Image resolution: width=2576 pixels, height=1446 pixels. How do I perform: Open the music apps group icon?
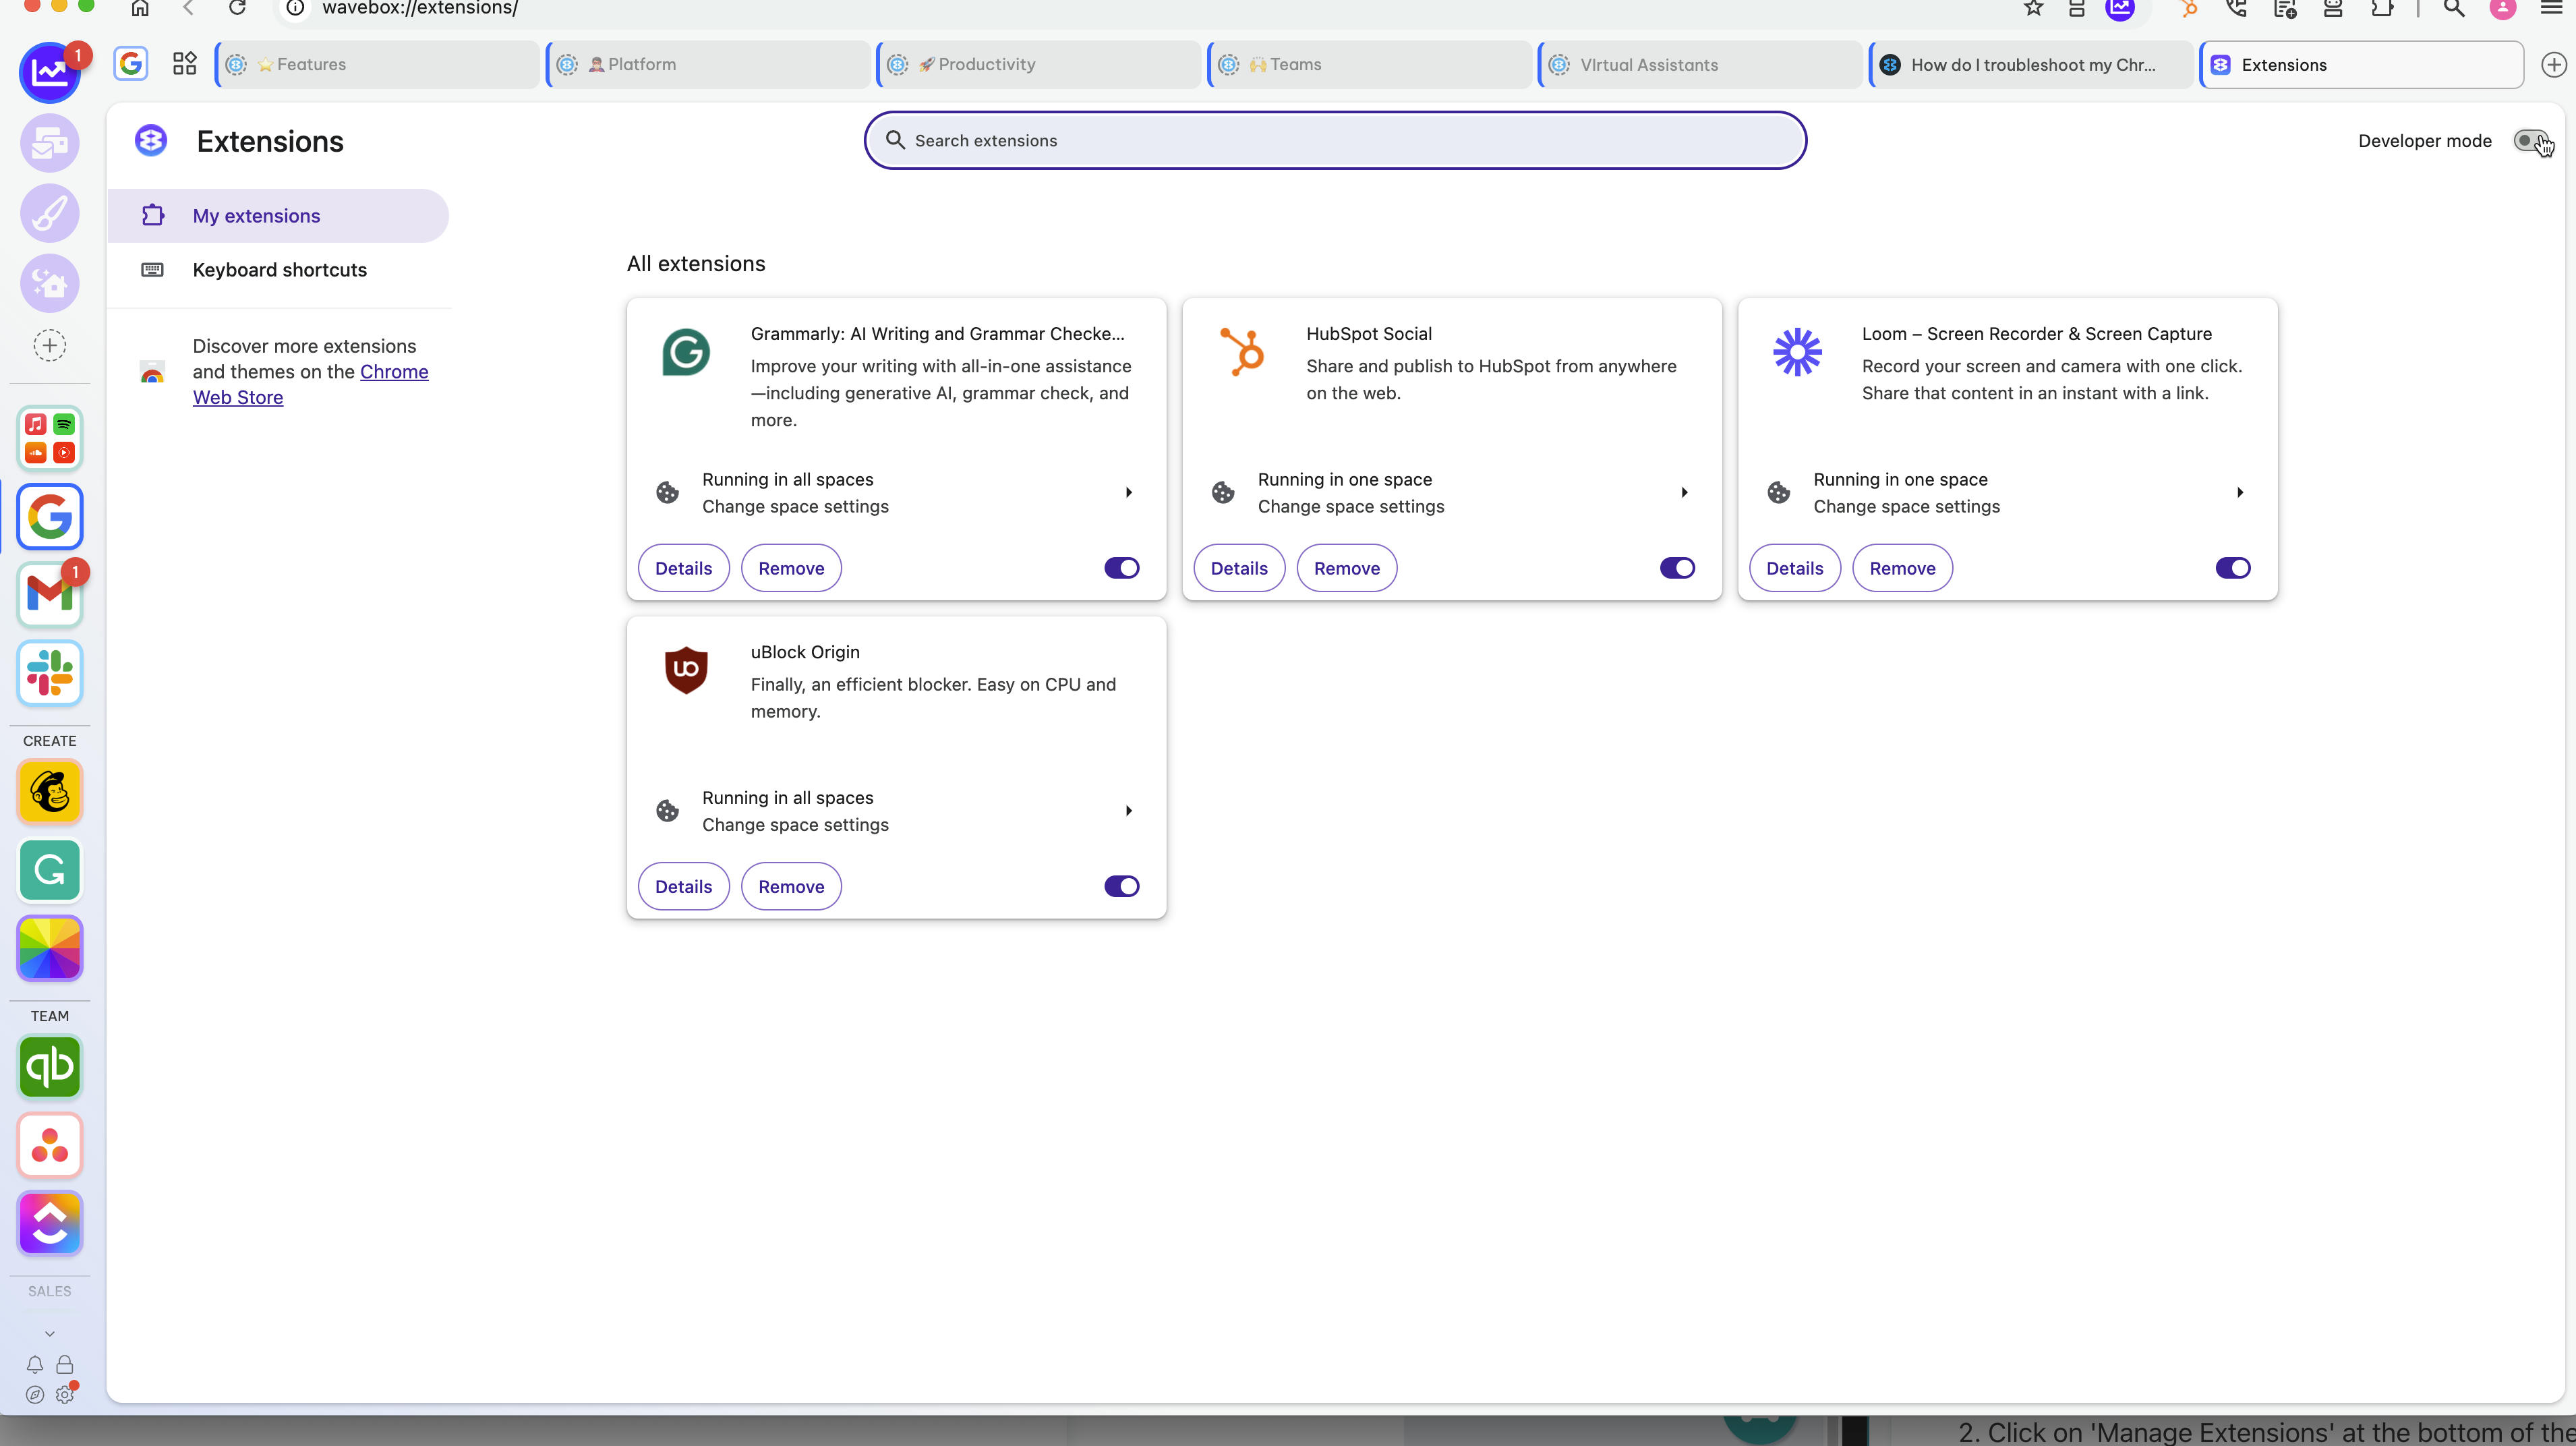(x=49, y=438)
